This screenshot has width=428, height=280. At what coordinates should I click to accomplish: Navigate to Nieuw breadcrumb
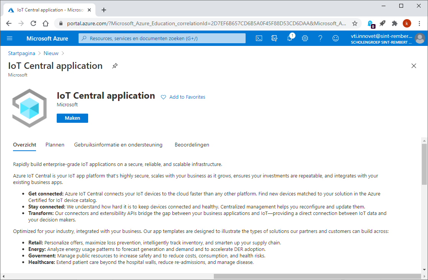coord(51,54)
